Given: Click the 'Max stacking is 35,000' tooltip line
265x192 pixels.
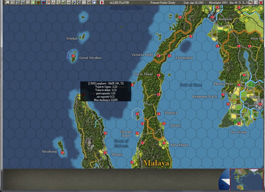Looking at the screenshot, I should (106, 100).
